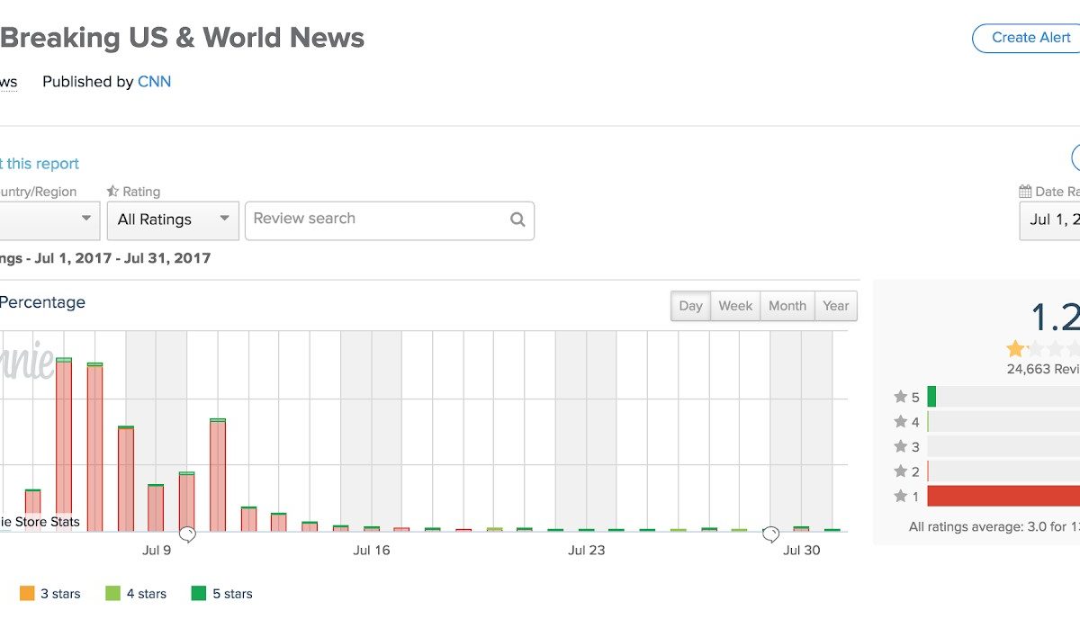Click the Jul 30 axis label
Screen dimensions: 1080x628
point(802,551)
